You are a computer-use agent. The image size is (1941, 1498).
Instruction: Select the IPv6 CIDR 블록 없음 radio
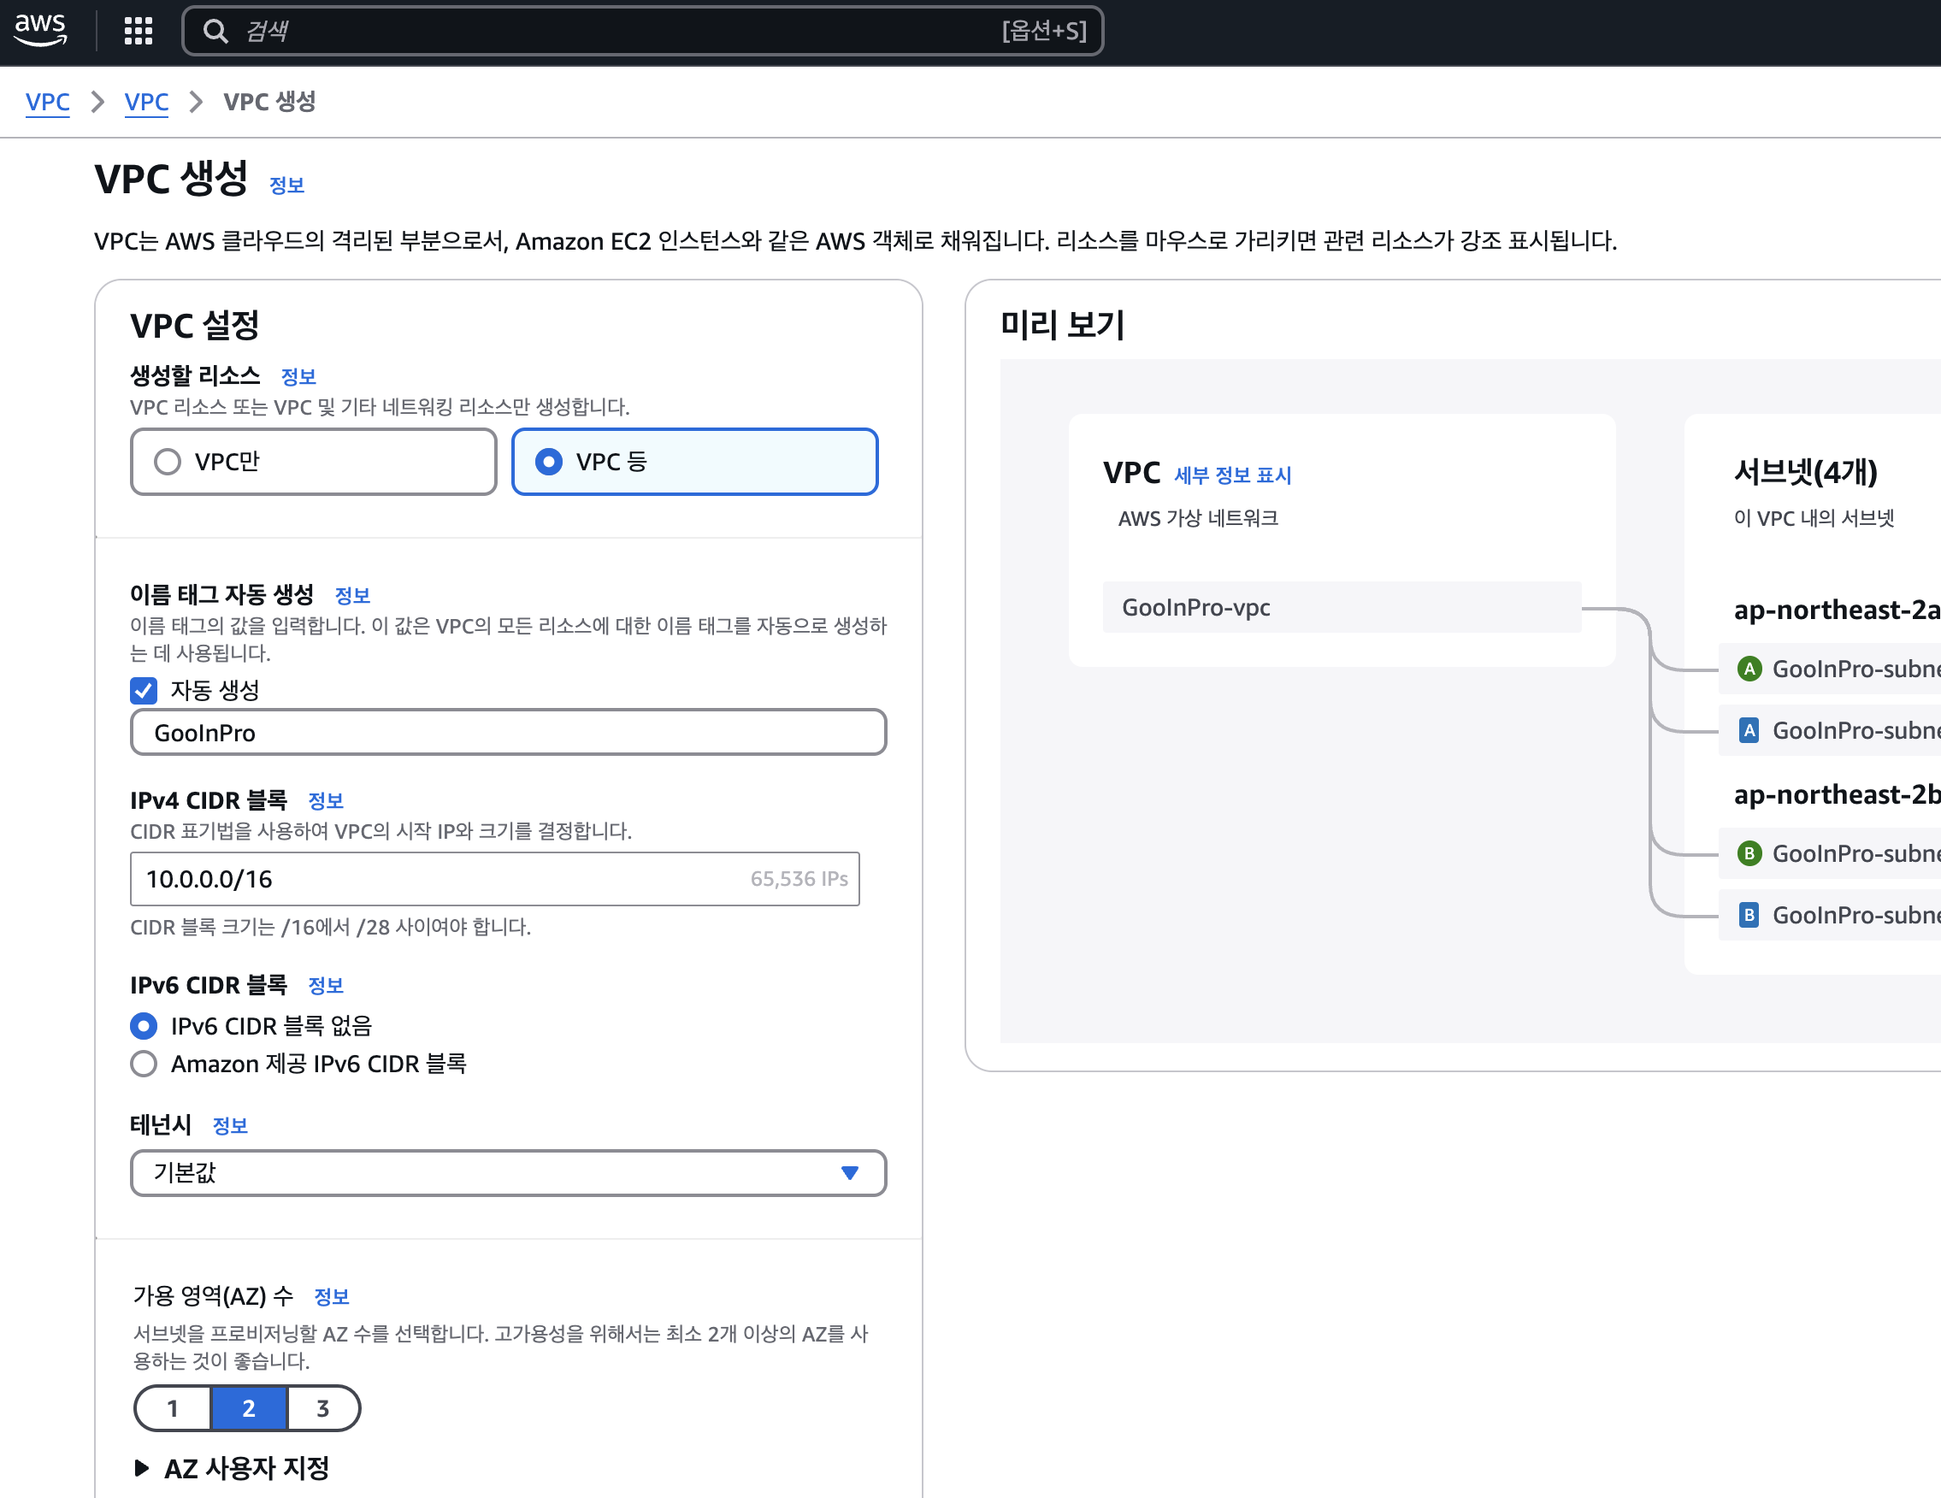(144, 1026)
